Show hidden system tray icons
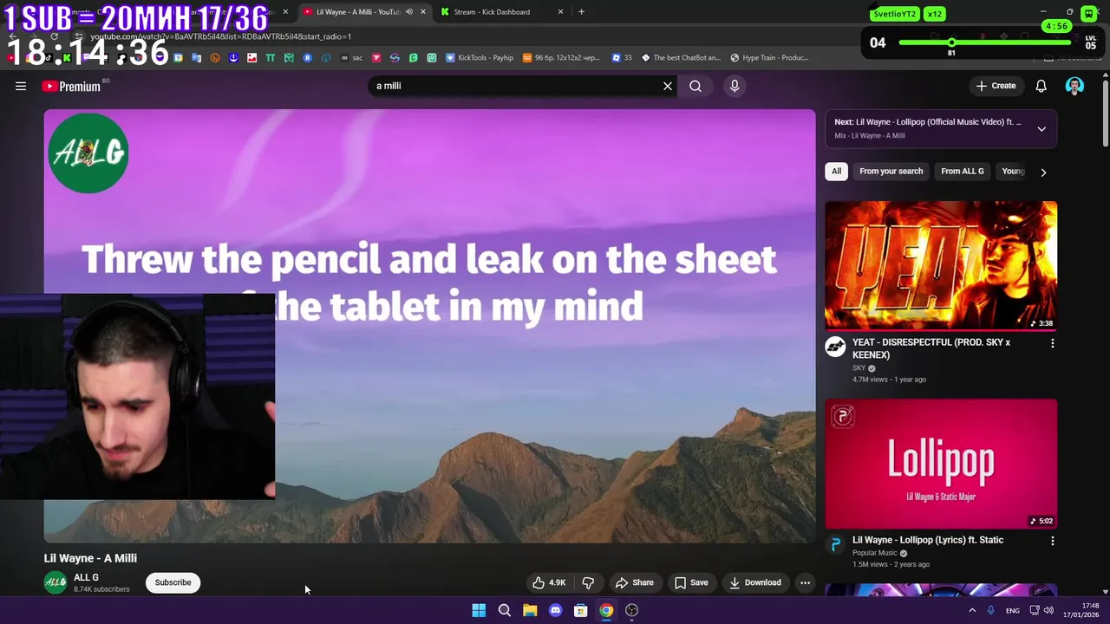1110x624 pixels. click(x=972, y=610)
